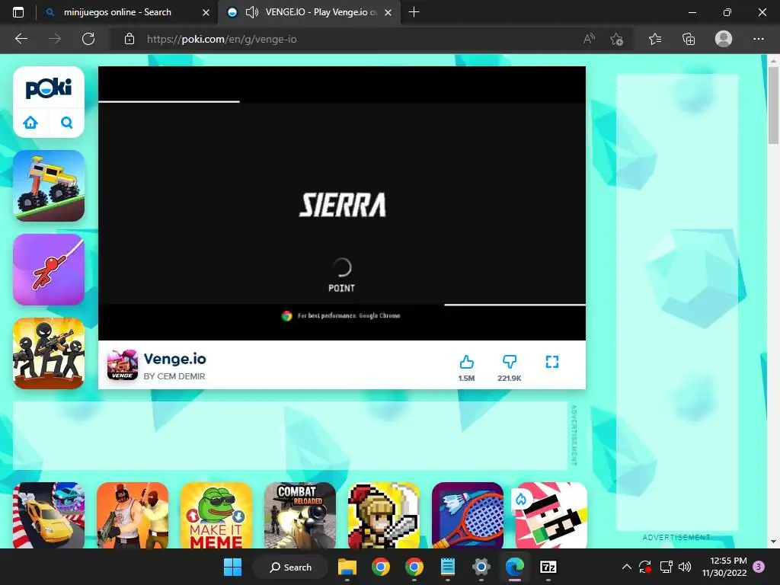Screen dimensions: 780x585
Task: Open Settings gear from taskbar
Action: pos(481,567)
